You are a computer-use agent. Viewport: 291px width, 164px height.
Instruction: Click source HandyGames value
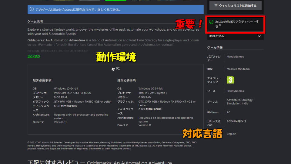point(235,91)
